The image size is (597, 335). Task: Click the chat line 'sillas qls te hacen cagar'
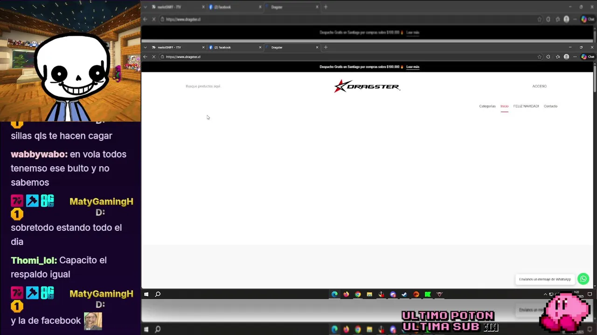click(x=62, y=135)
